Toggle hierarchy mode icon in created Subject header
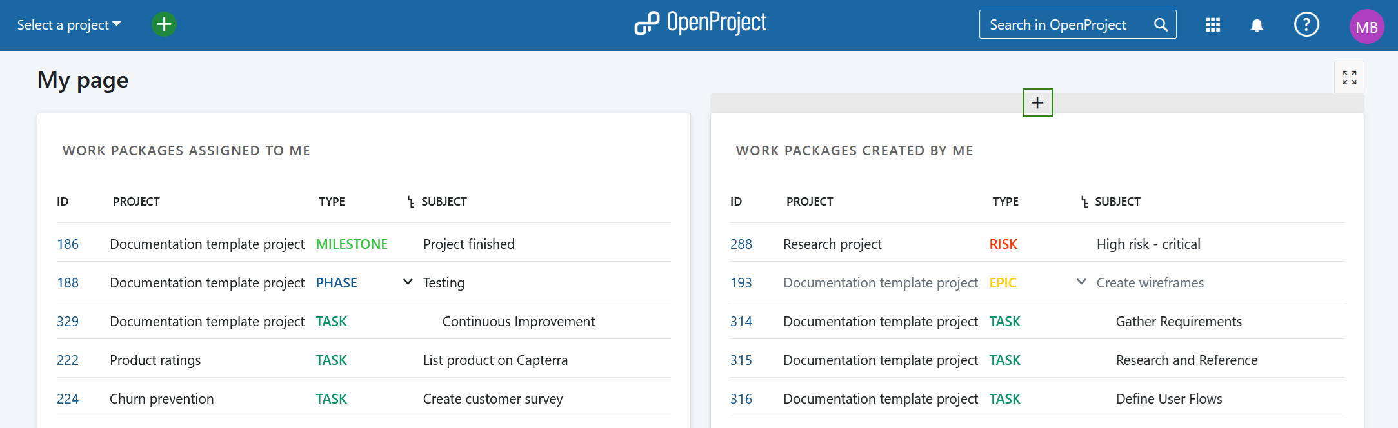The height and width of the screenshot is (428, 1398). pyautogui.click(x=1084, y=202)
